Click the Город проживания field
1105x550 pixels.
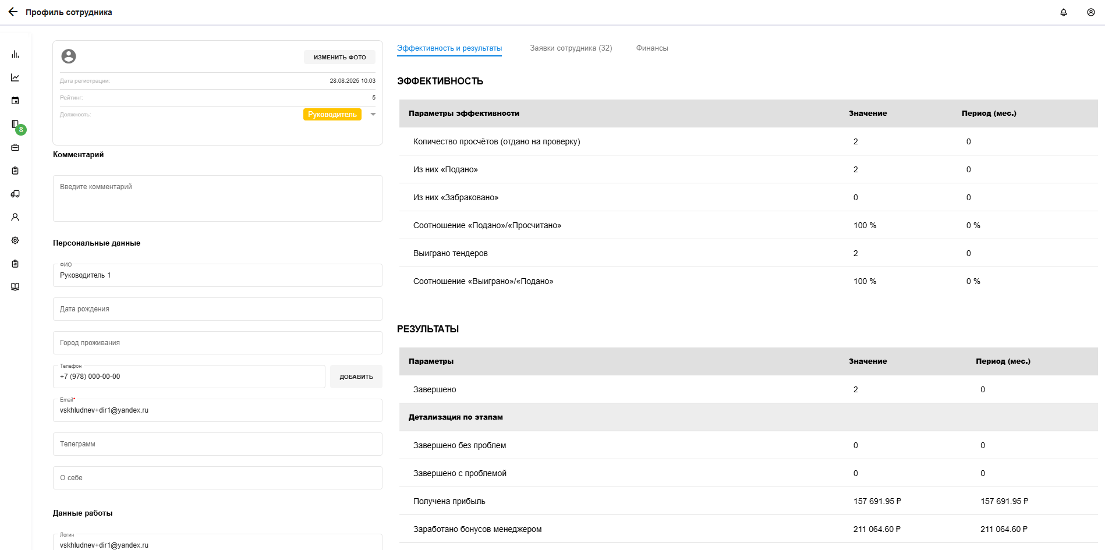click(218, 343)
